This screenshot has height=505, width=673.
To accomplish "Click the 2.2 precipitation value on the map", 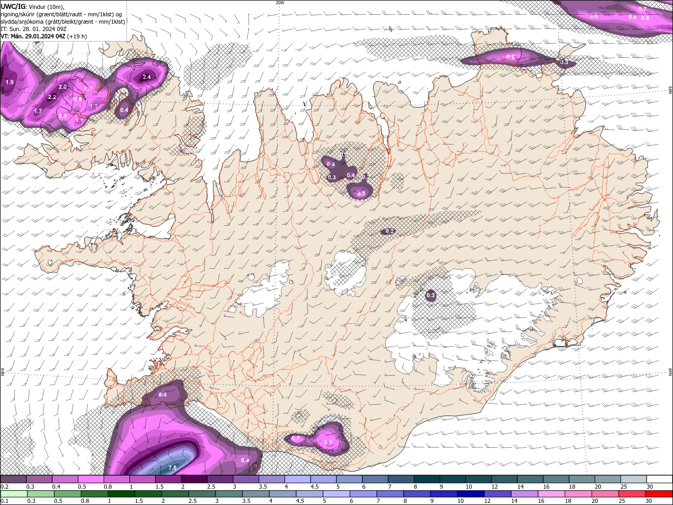I will 52,97.
